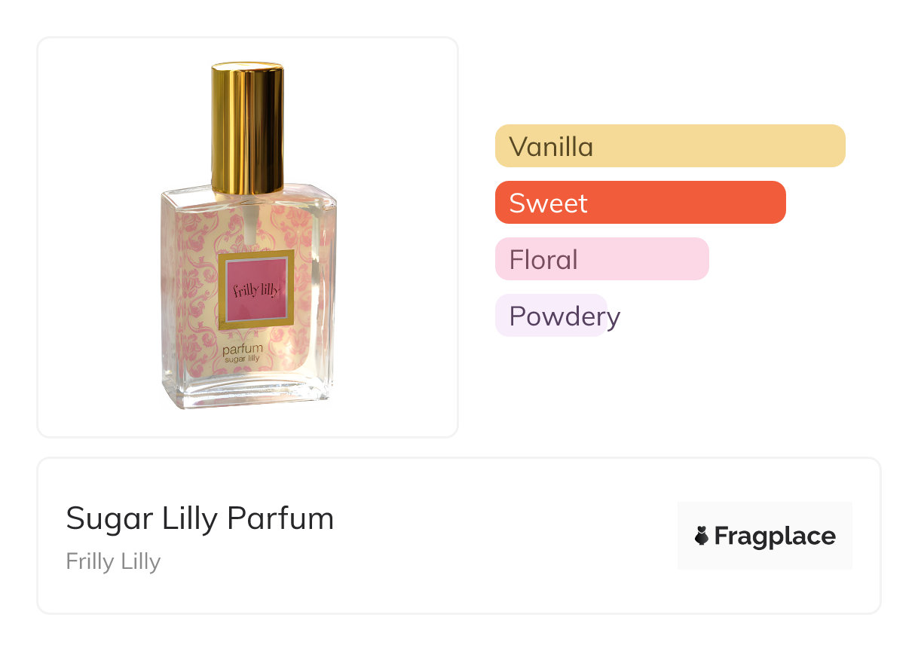Click the word Sweet in the orange bar
The width and height of the screenshot is (918, 651).
click(x=548, y=203)
